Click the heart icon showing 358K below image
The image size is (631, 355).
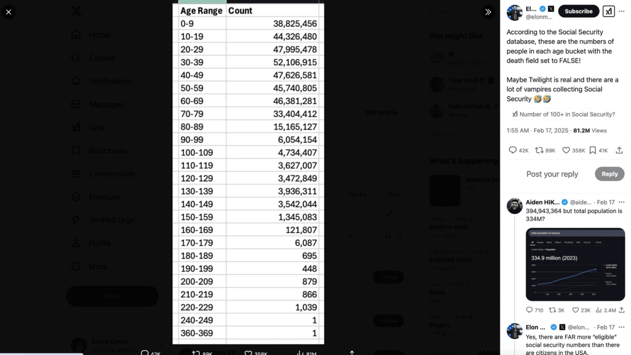pyautogui.click(x=248, y=353)
